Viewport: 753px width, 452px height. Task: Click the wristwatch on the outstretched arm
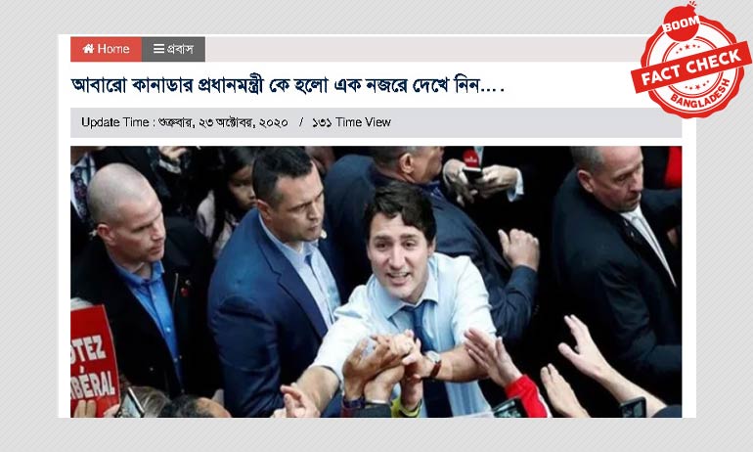pyautogui.click(x=433, y=363)
